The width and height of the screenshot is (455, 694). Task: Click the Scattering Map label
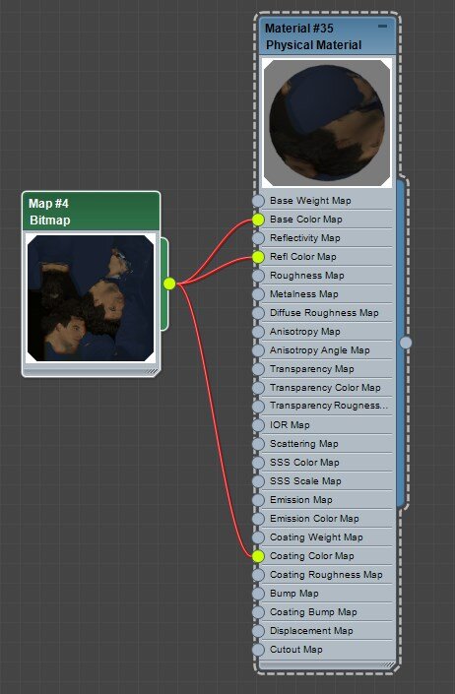point(304,444)
